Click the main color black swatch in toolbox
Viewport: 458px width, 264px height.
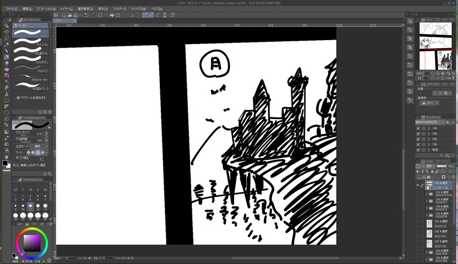click(5, 163)
